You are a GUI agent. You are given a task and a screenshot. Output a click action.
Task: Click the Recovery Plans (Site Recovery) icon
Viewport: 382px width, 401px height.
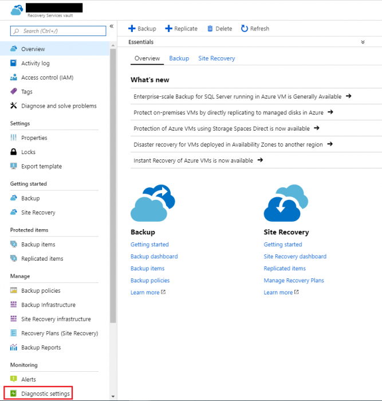coord(14,333)
